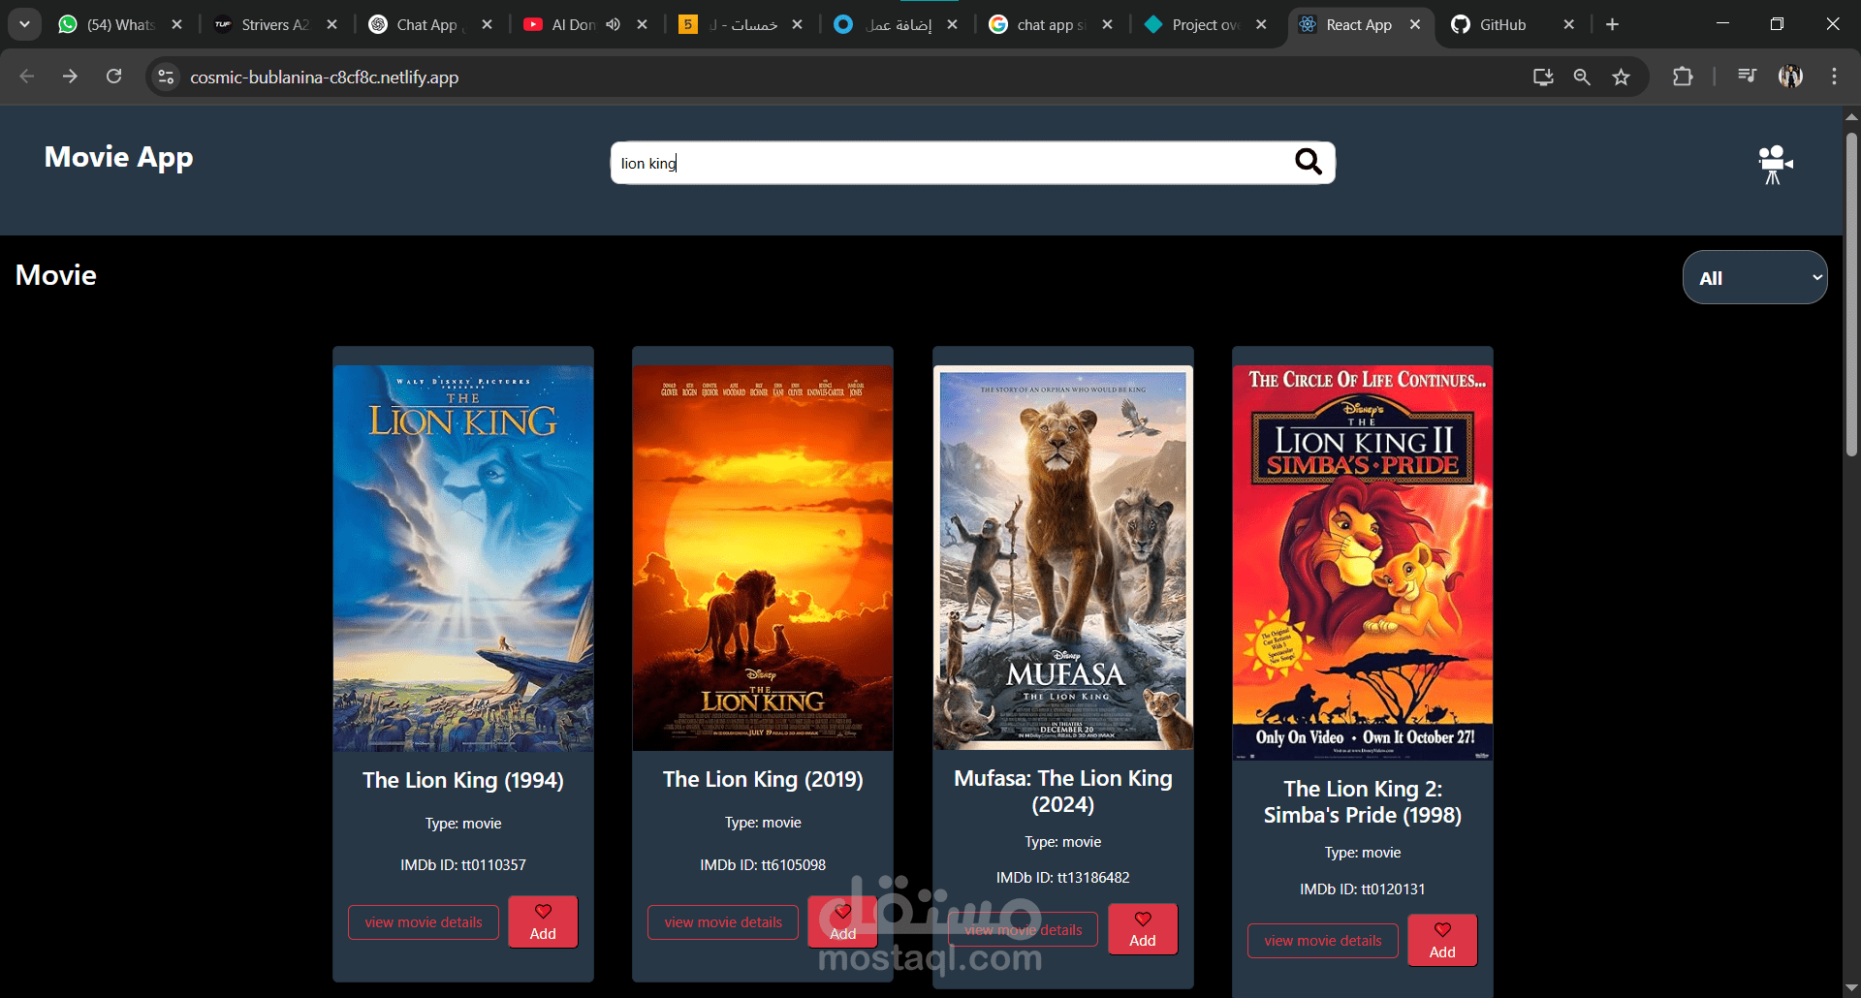
Task: Open the media controls icon
Action: click(1747, 76)
